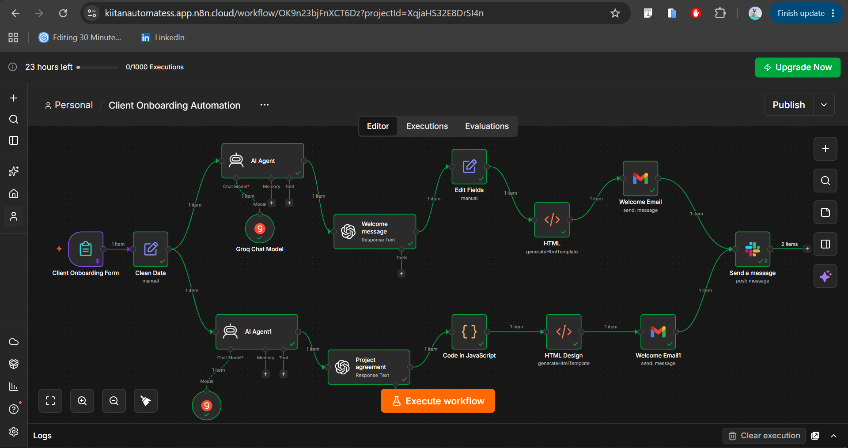Click the Publish button
Screen dimensions: 848x448
[x=789, y=105]
